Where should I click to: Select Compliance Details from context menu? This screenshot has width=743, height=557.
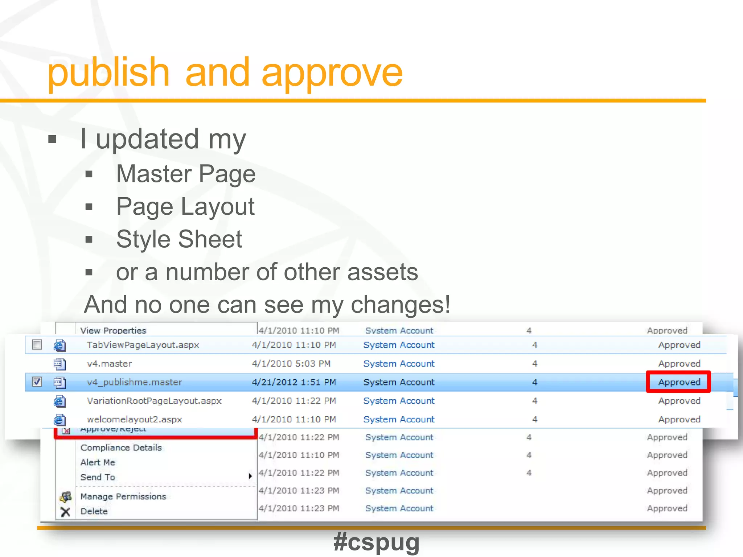click(121, 447)
